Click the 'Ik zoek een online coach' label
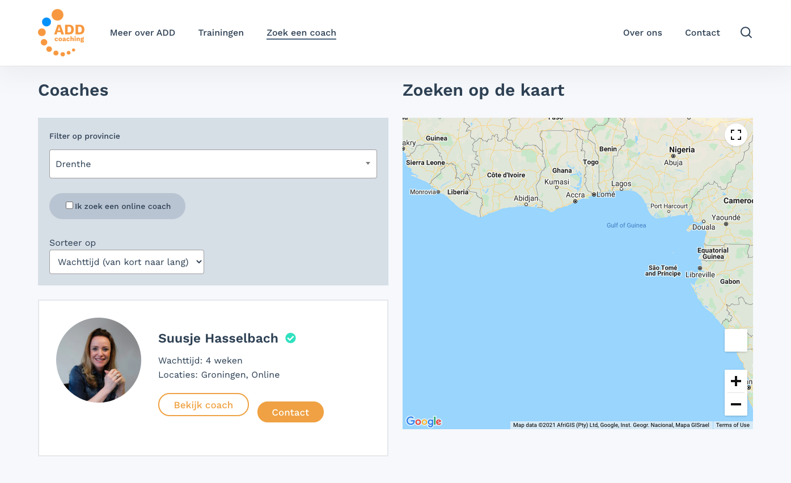The width and height of the screenshot is (791, 483). [122, 207]
